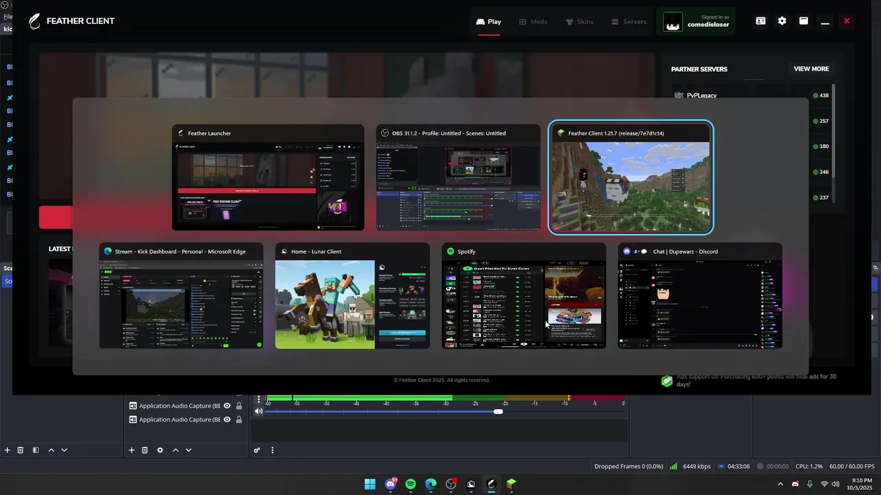Click the microphone icon in system tray
Viewport: 881px width, 495px height.
pyautogui.click(x=810, y=484)
